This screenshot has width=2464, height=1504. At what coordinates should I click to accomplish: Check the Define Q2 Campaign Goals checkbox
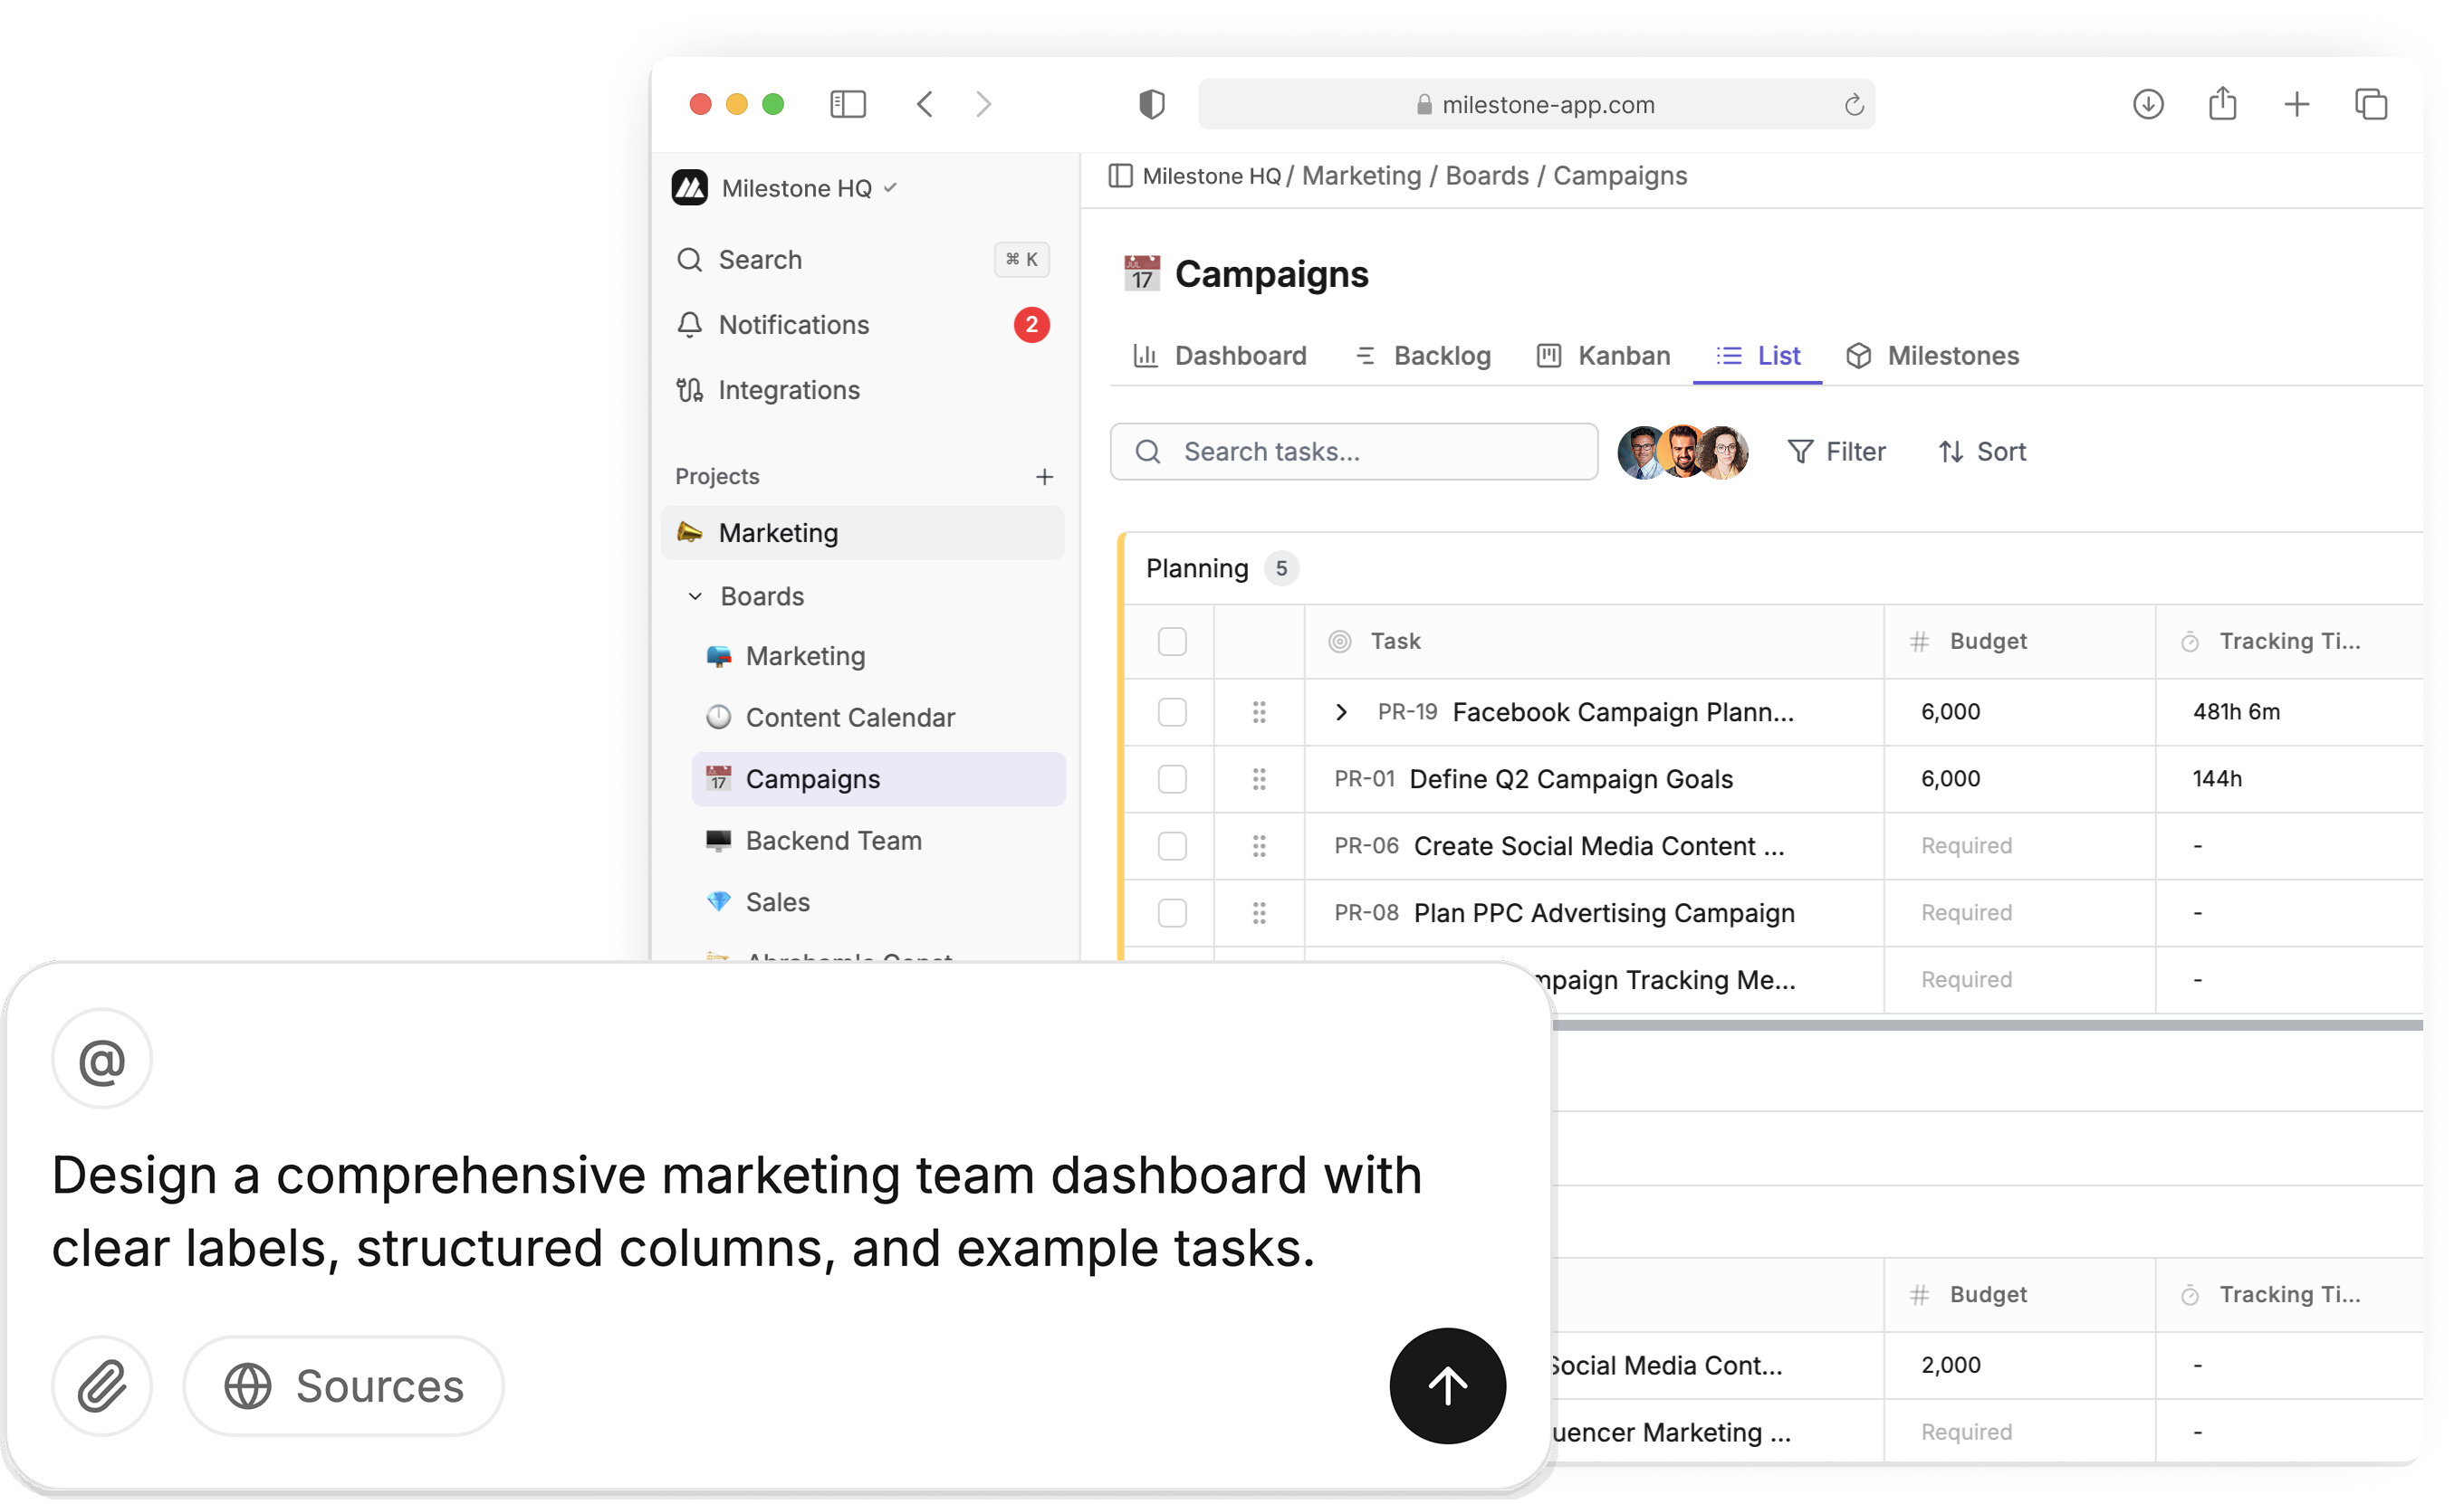point(1171,778)
